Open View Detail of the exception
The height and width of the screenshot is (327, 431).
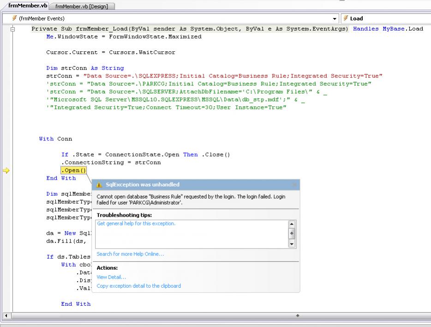(111, 277)
